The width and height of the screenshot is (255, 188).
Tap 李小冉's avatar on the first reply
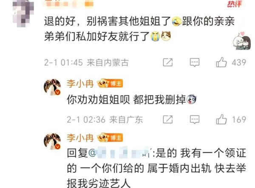[x=52, y=87]
